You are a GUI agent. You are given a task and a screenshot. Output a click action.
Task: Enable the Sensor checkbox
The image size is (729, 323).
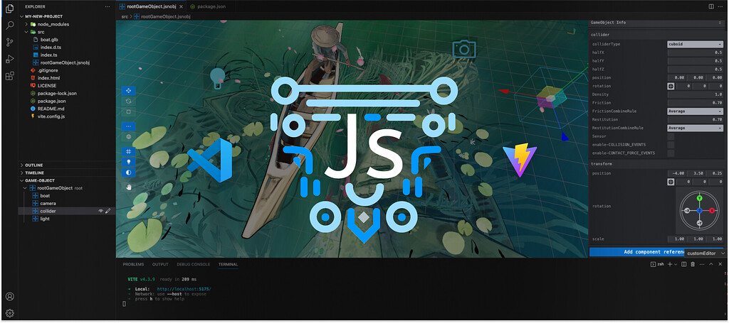click(671, 136)
